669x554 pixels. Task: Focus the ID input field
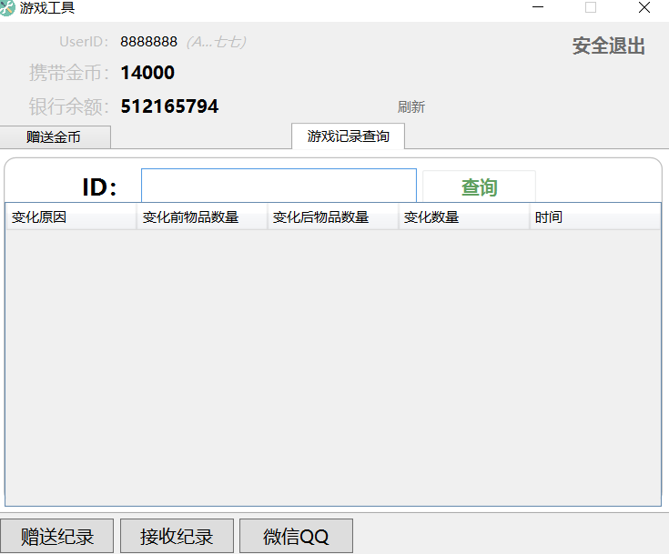(279, 186)
